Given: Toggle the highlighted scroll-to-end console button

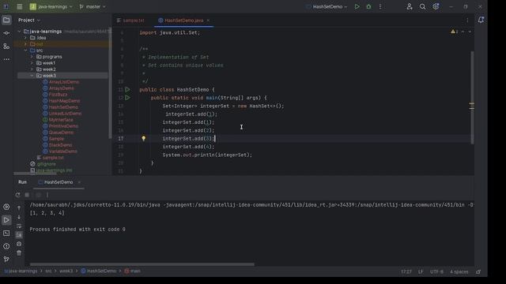Looking at the screenshot, I should coord(19,235).
